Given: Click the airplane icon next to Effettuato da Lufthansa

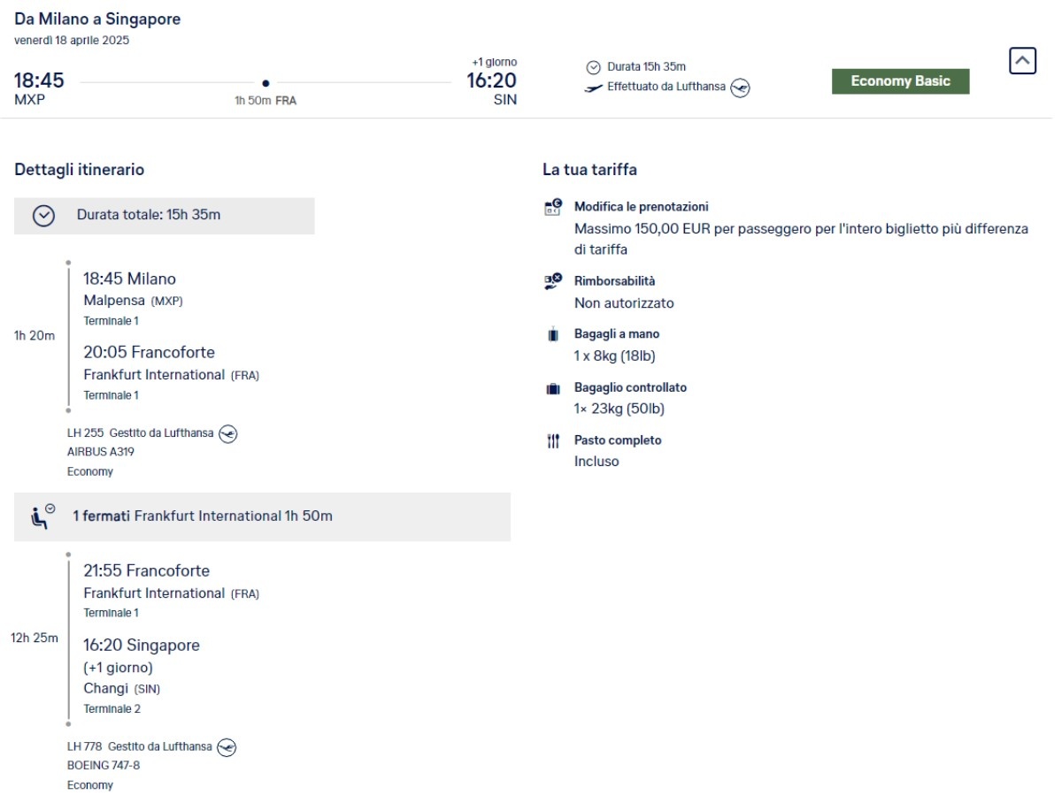Looking at the screenshot, I should [x=593, y=88].
